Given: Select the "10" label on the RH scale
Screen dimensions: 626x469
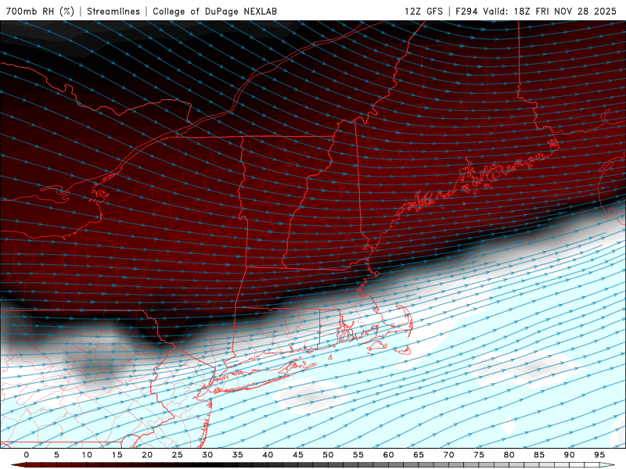Looking at the screenshot, I should pyautogui.click(x=87, y=455).
